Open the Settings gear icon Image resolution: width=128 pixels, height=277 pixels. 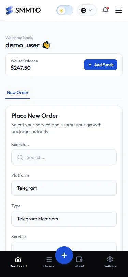[x=110, y=259]
